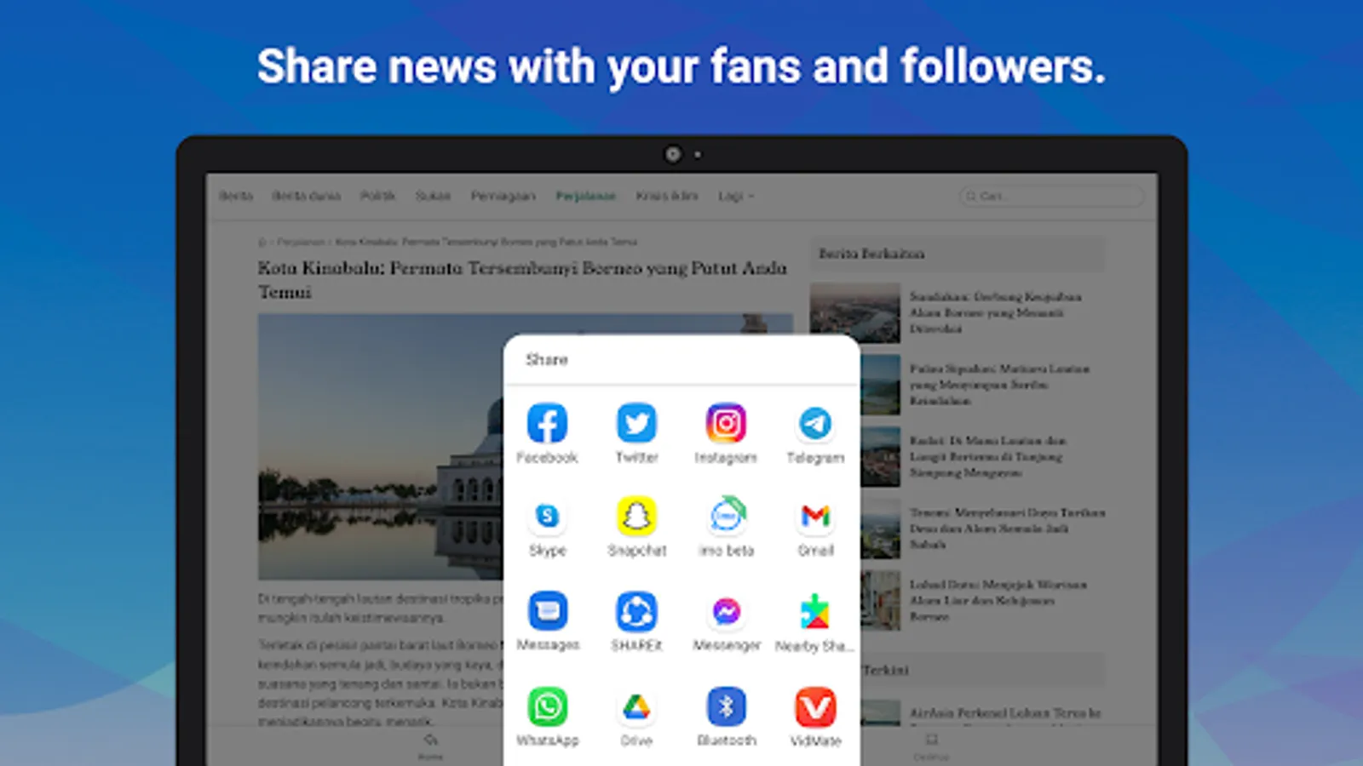
Task: Use Nearby Share to send article
Action: [x=814, y=611]
